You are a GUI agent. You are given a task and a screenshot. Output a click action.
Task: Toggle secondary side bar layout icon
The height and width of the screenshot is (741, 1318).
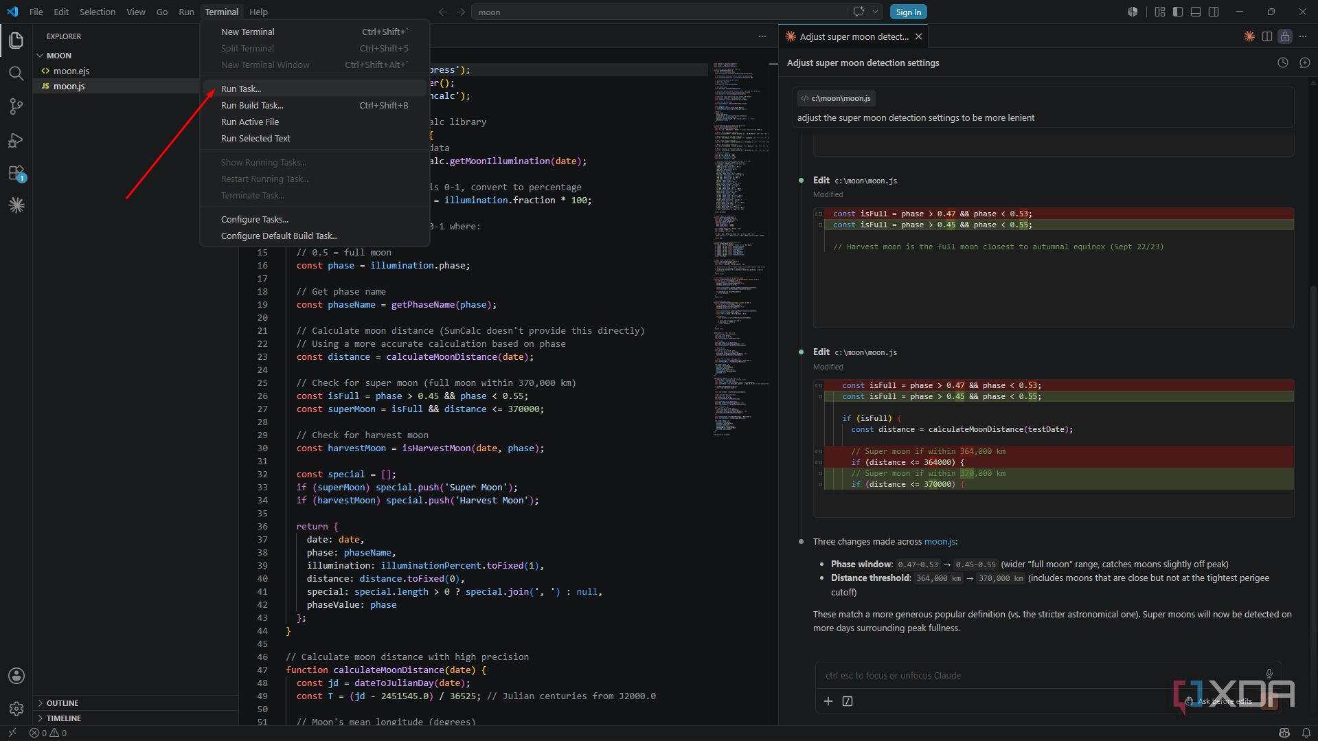(x=1214, y=12)
